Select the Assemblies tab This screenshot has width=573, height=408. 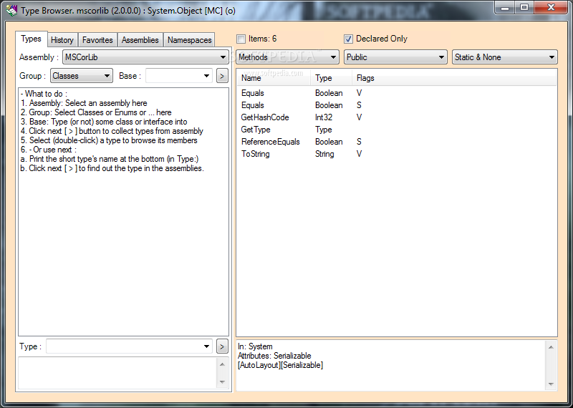[x=140, y=40]
